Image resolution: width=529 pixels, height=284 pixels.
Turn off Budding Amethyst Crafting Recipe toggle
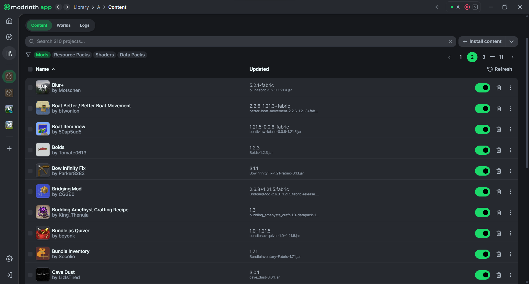click(x=482, y=212)
